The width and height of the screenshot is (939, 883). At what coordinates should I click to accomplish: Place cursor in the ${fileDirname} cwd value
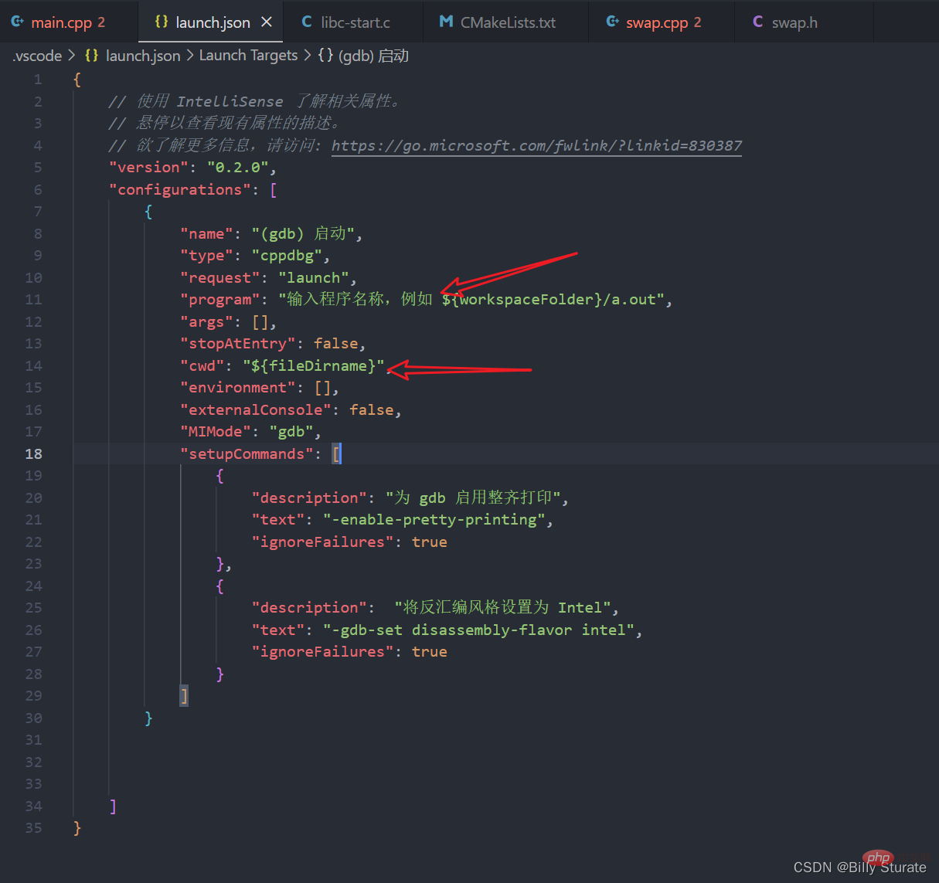coord(313,365)
